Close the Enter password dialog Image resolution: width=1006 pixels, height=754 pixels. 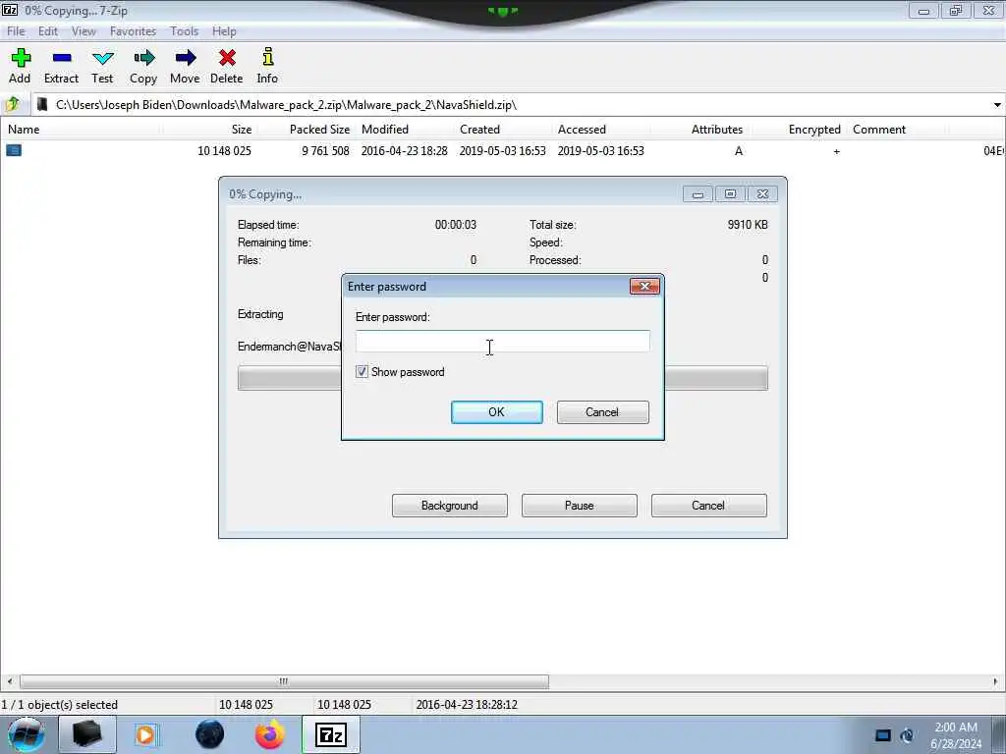(x=644, y=286)
